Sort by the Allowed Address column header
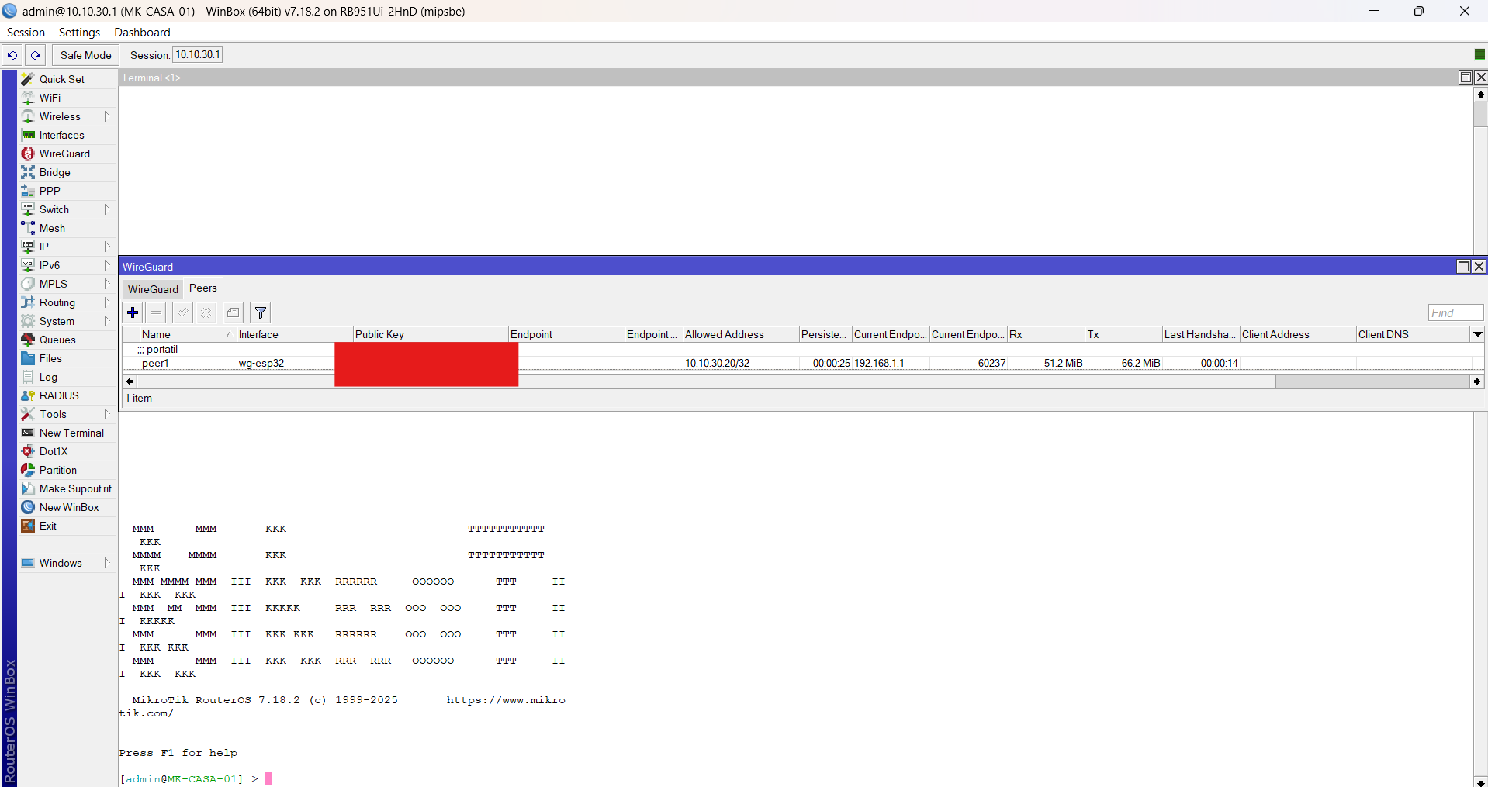1488x787 pixels. [x=741, y=334]
